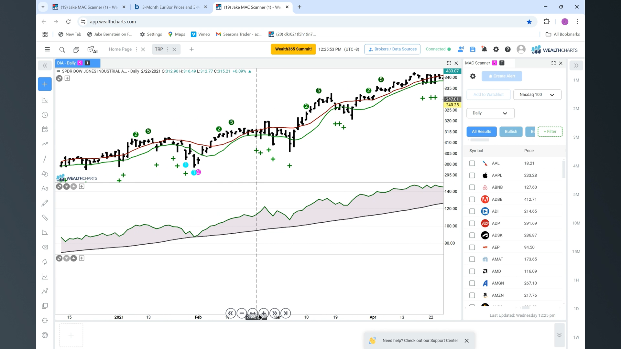
Task: Open the layout windows icon
Action: [x=76, y=49]
